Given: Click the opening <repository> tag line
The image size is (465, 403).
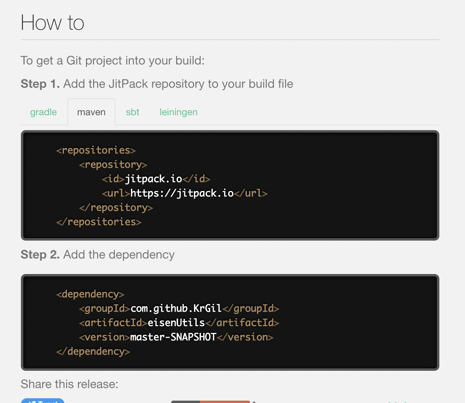Looking at the screenshot, I should tap(113, 164).
